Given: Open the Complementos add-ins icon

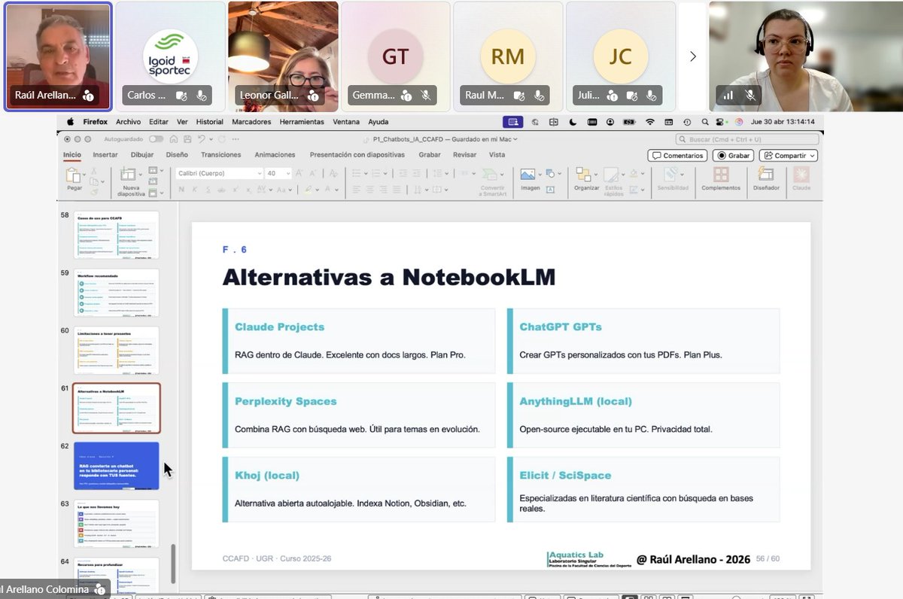Looking at the screenshot, I should 721,174.
